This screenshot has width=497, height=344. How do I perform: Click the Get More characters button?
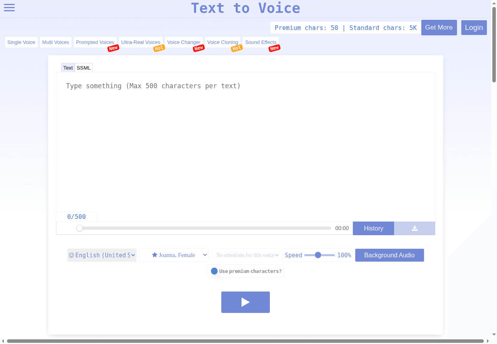tap(439, 28)
